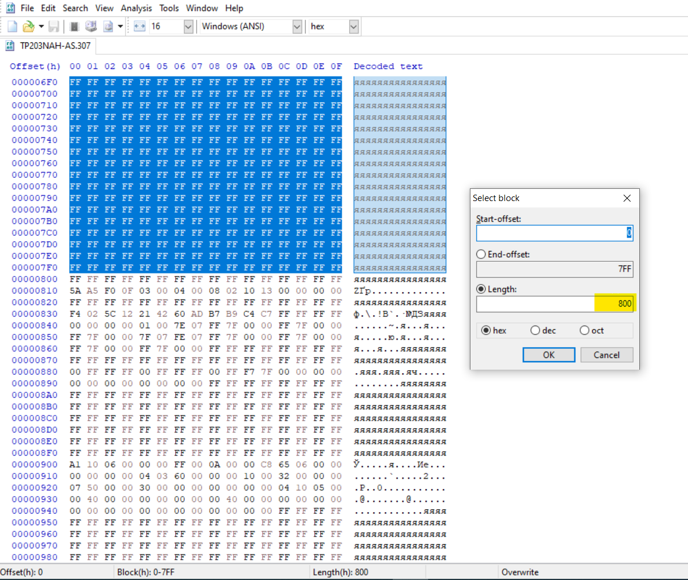The height and width of the screenshot is (580, 688).
Task: Open the Windows (ANSI) charset dropdown
Action: (297, 27)
